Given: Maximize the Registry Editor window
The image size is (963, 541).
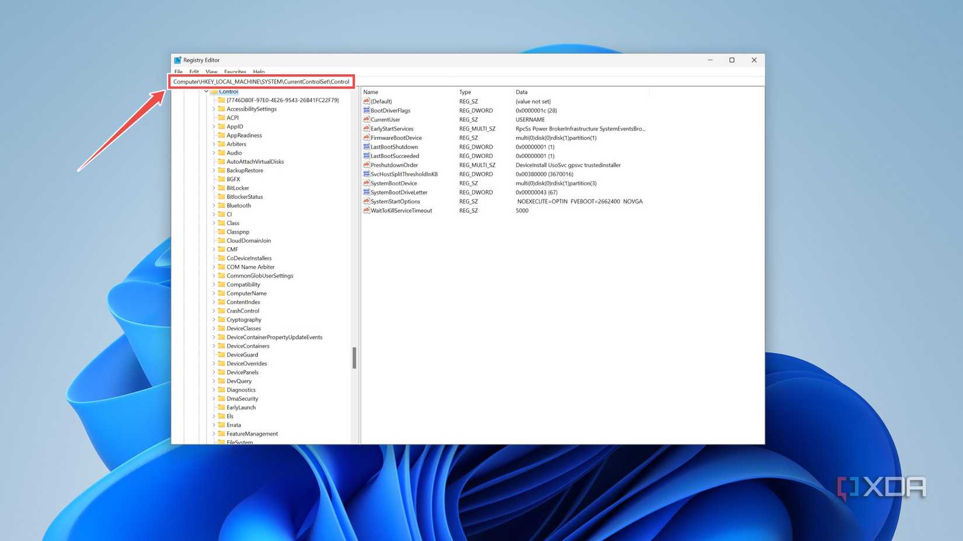Looking at the screenshot, I should 732,60.
